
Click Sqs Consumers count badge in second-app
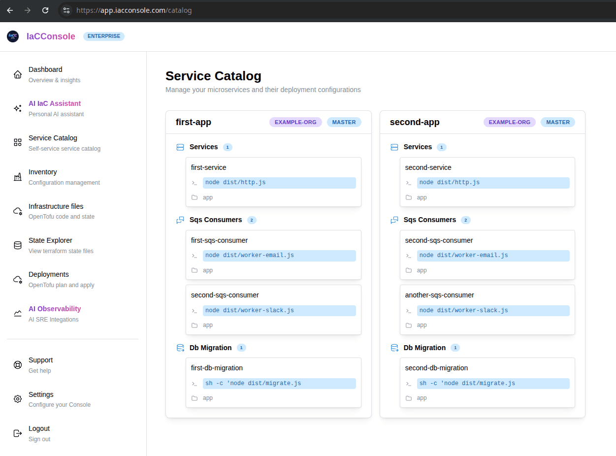click(x=466, y=220)
